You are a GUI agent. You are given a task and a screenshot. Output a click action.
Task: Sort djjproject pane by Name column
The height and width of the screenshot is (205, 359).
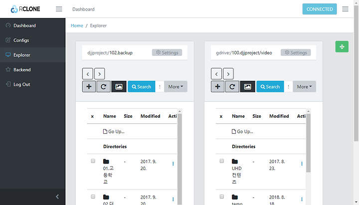109,116
